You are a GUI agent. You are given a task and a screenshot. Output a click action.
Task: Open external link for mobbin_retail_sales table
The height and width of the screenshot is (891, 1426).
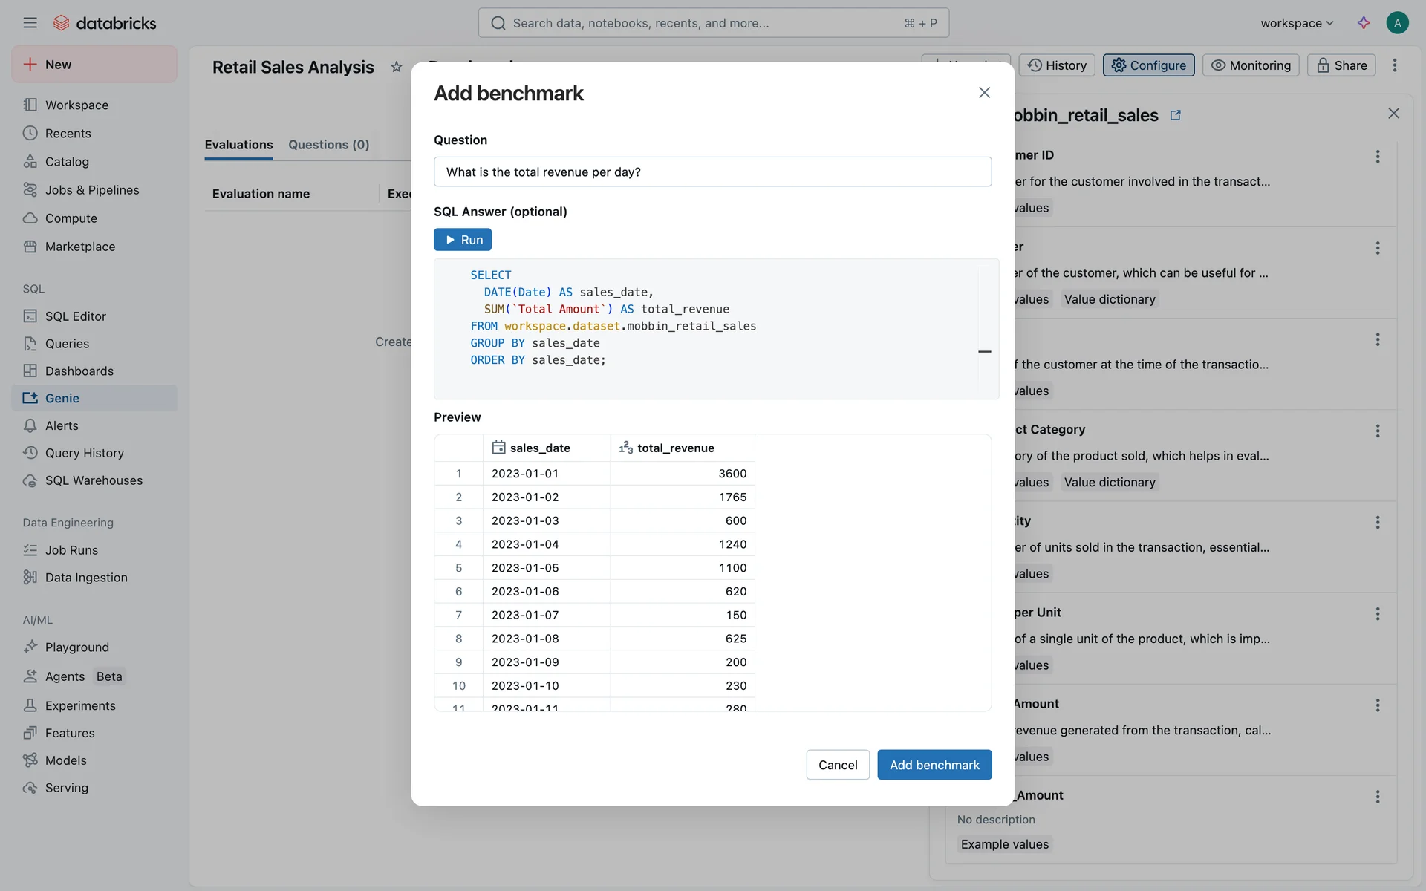click(x=1176, y=115)
